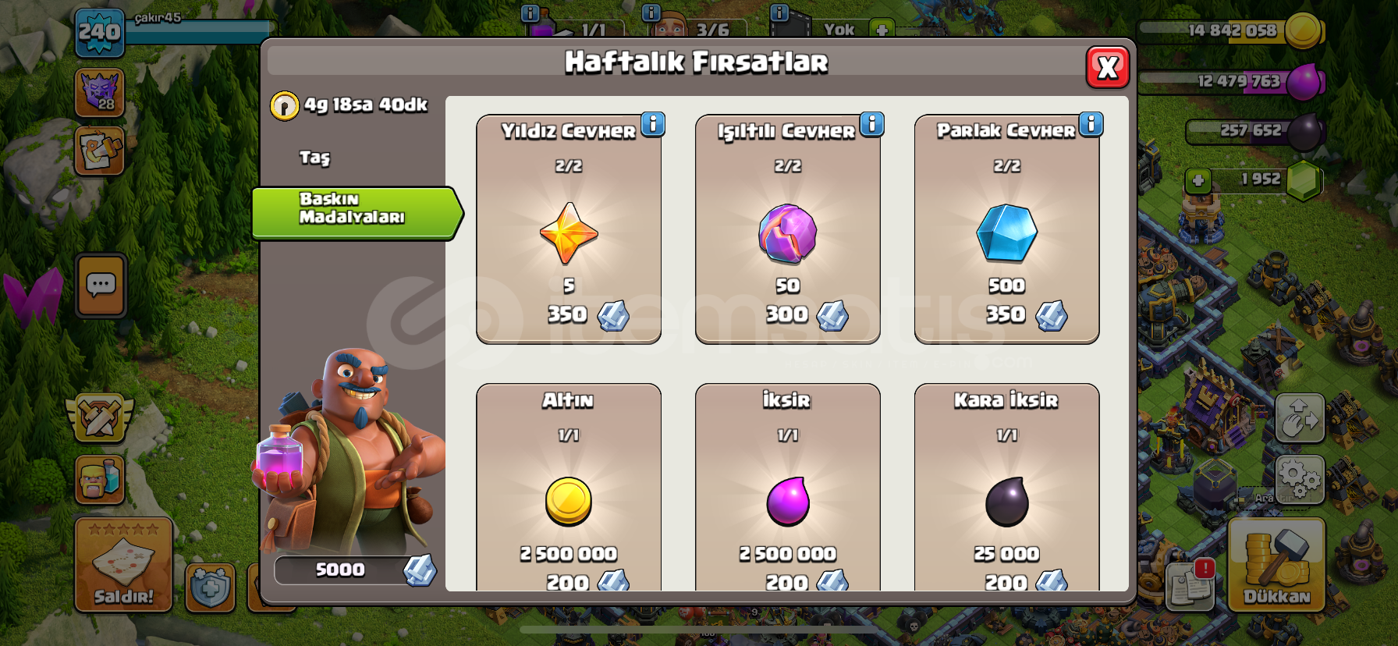Open the settings gears icon
The image size is (1398, 646).
[1299, 480]
